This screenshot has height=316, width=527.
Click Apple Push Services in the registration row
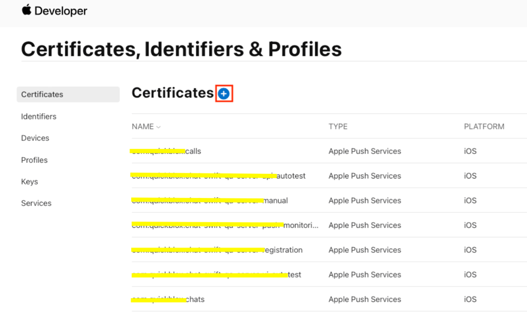pyautogui.click(x=365, y=250)
